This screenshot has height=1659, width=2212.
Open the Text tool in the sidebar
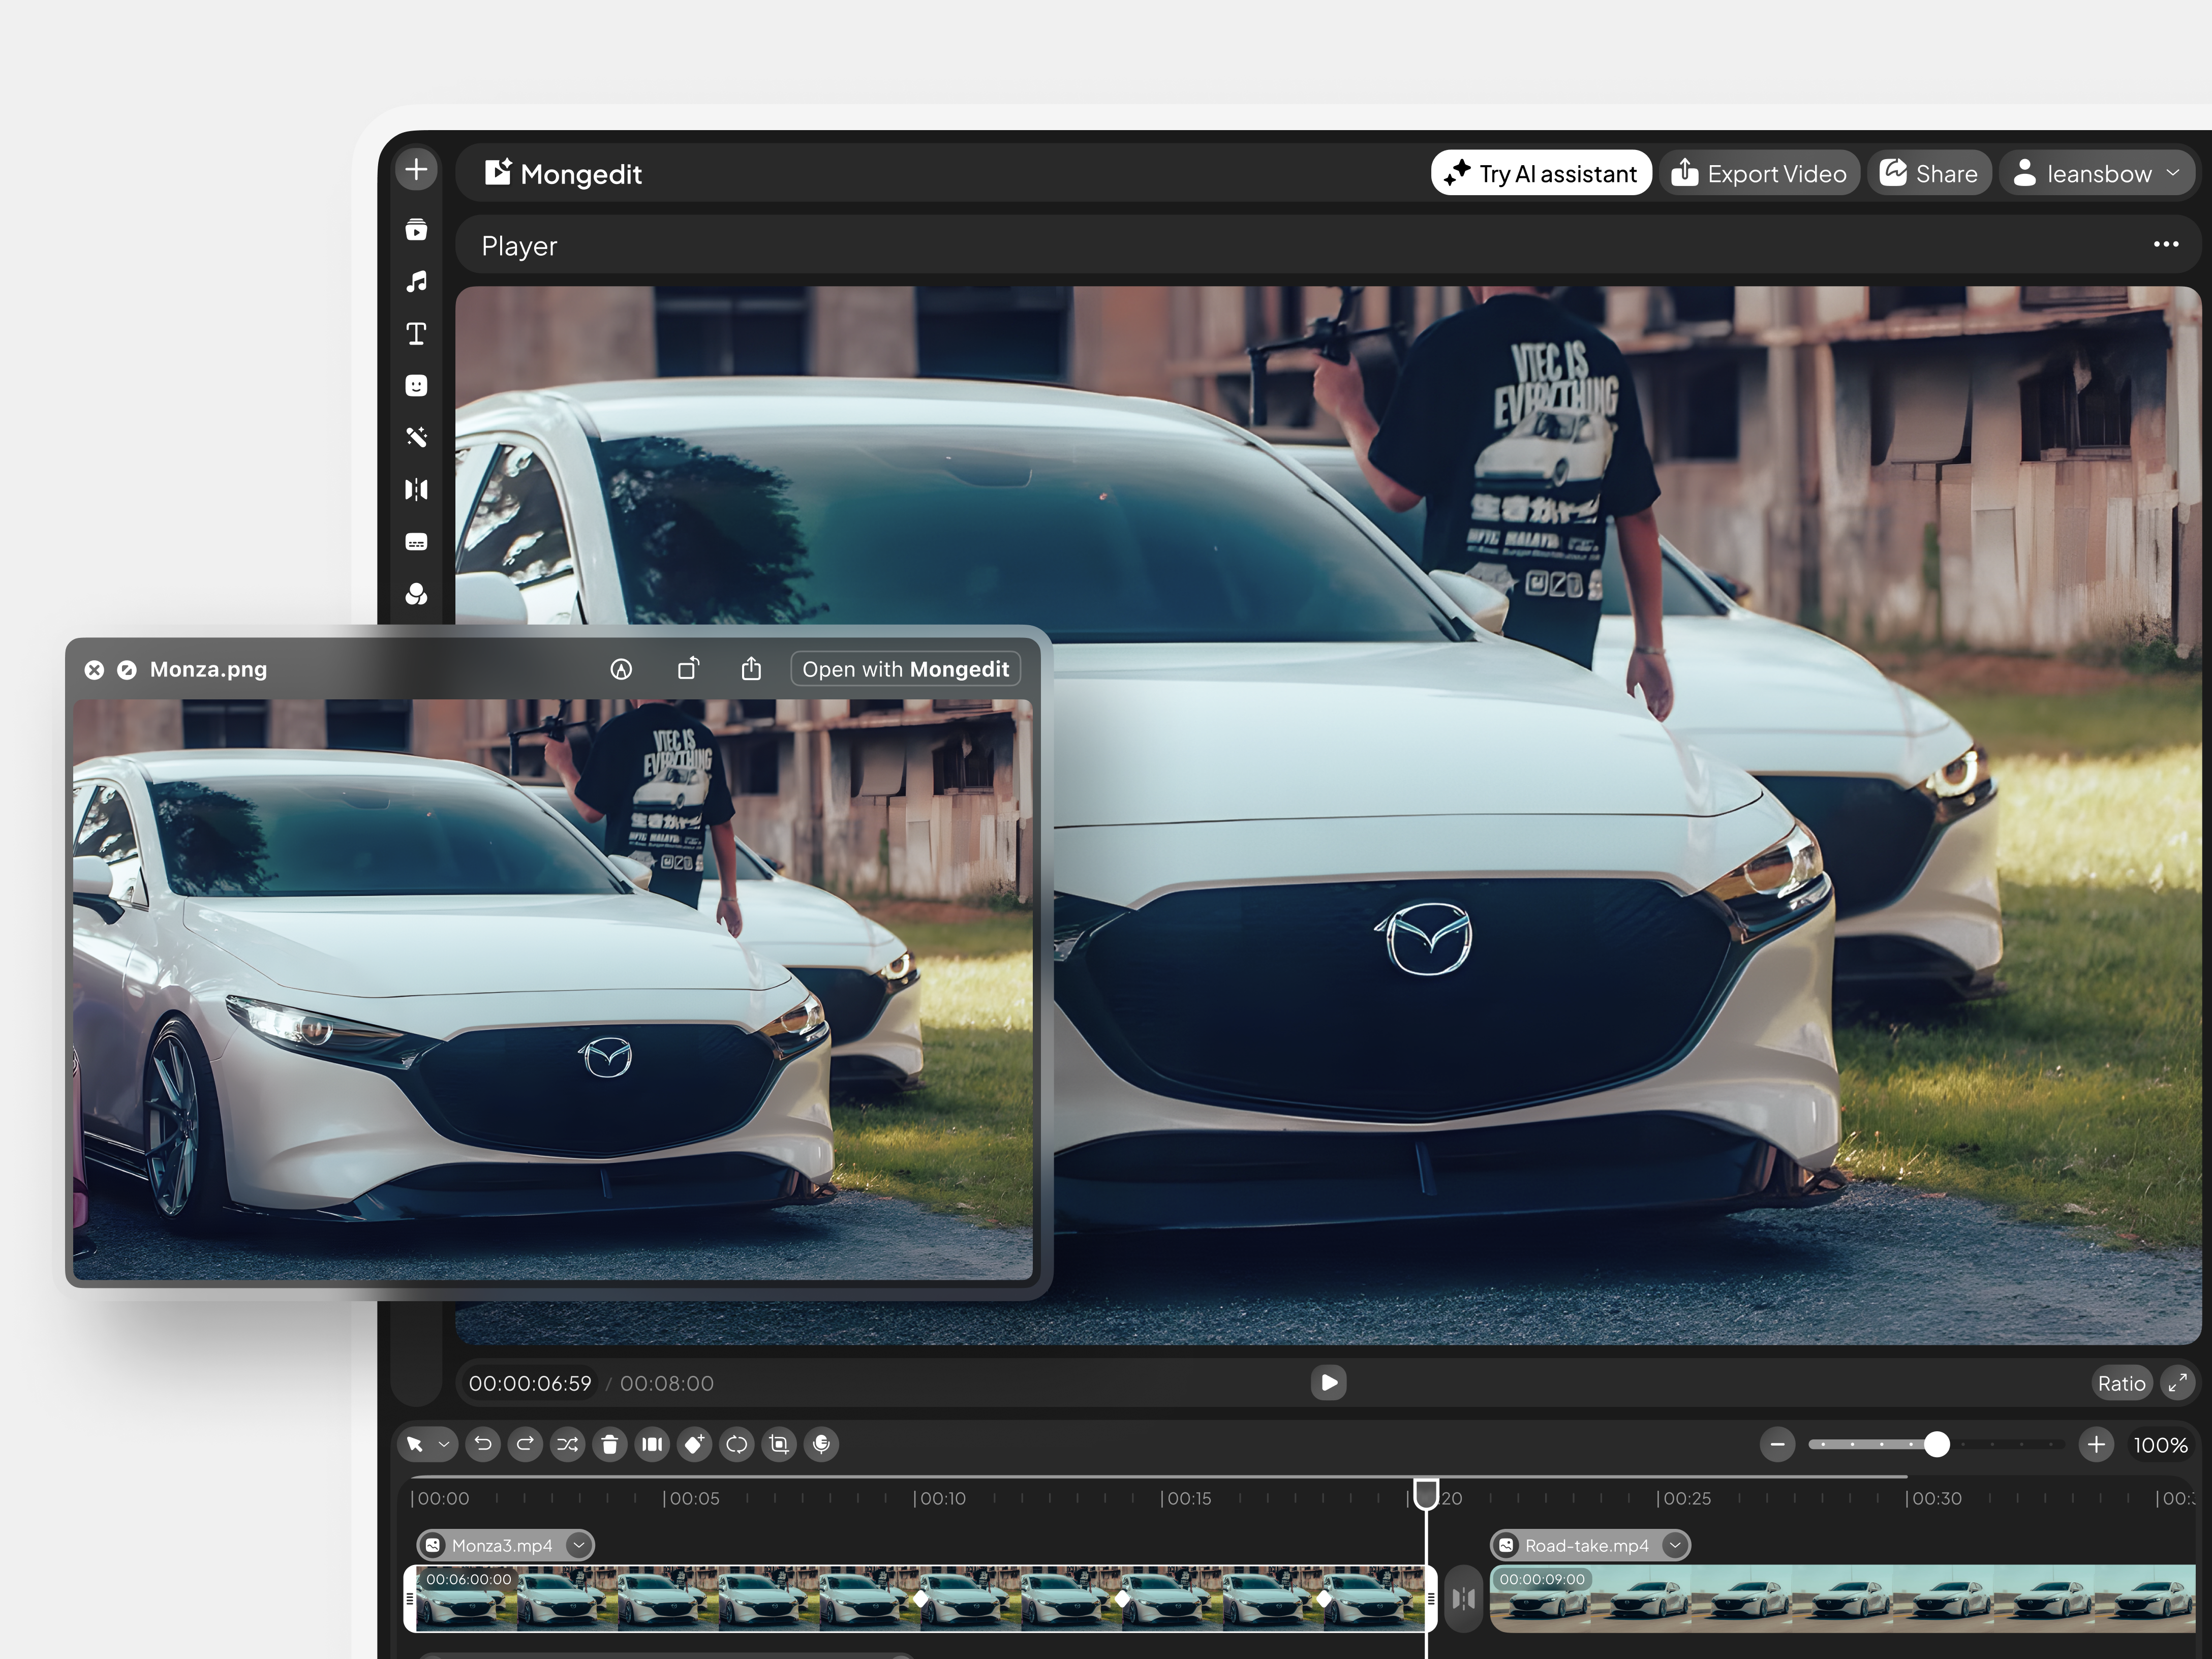pos(416,333)
